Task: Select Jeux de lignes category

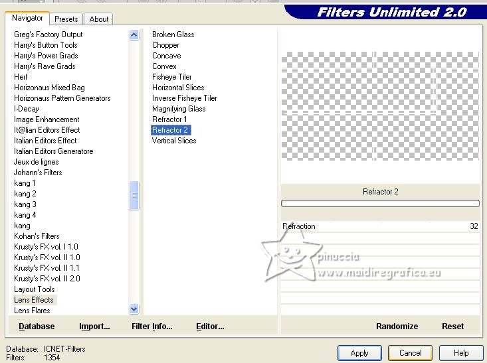Action: tap(37, 162)
